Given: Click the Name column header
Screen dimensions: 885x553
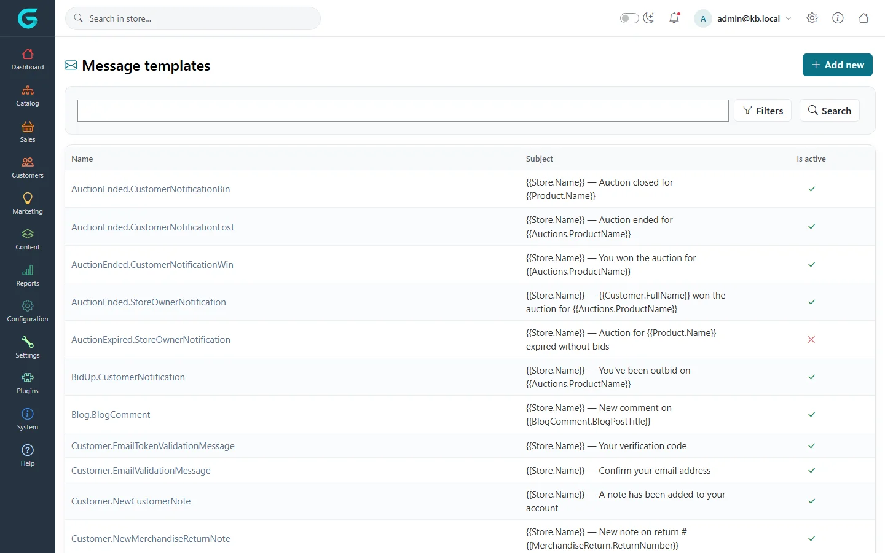Looking at the screenshot, I should click(x=82, y=159).
